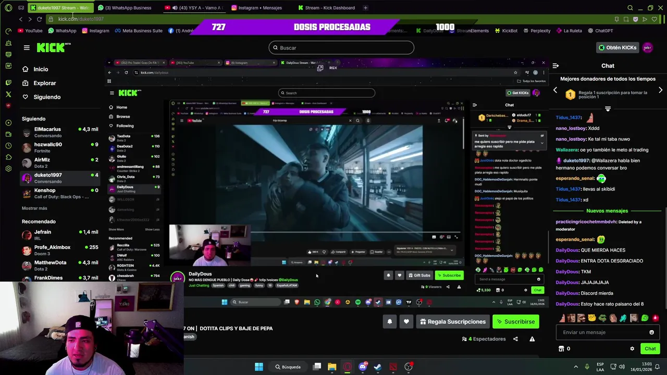The width and height of the screenshot is (667, 375).
Task: Switch to YSY A YouTube tab
Action: point(194,8)
